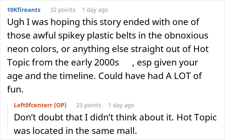Click the timestamp on Left0fcenterr's reply
The width and height of the screenshot is (225, 140).
121,105
